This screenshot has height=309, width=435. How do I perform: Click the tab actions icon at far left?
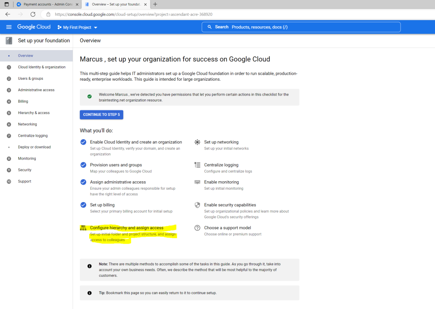(7, 4)
